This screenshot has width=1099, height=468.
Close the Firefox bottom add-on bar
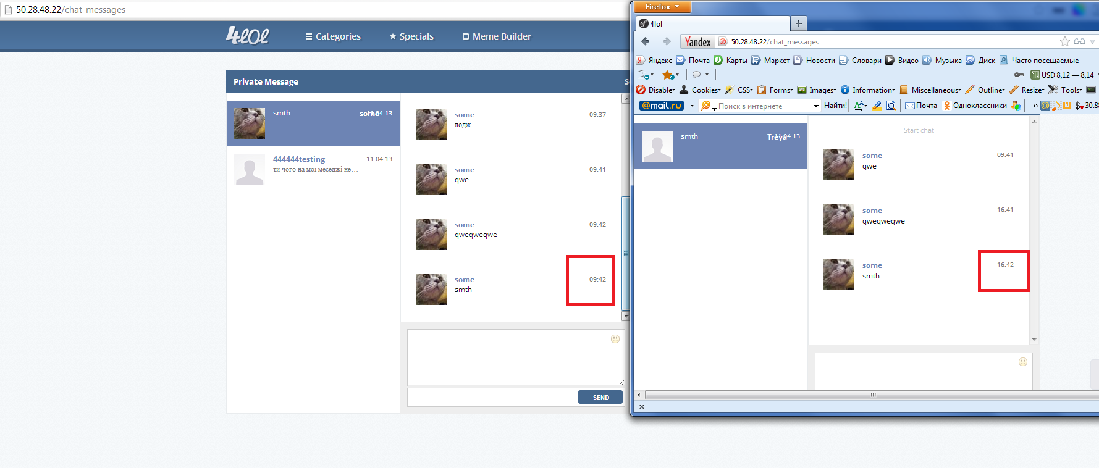pyautogui.click(x=642, y=407)
